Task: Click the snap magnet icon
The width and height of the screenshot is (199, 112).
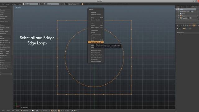Action: (x=66, y=111)
